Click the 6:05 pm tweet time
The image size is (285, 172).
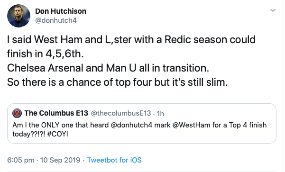(x=21, y=160)
